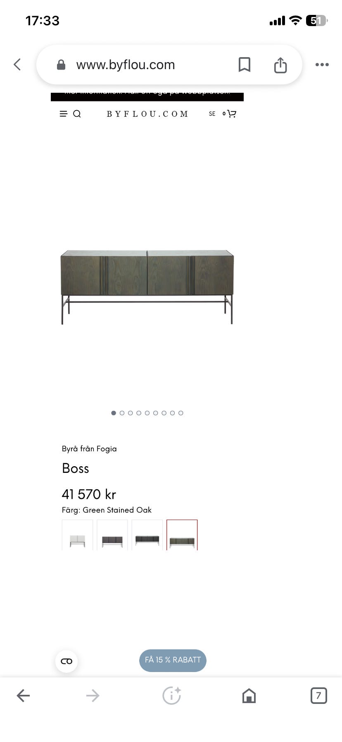Go back using bottom toolbar arrow
Viewport: 342px width, 742px height.
pos(23,696)
